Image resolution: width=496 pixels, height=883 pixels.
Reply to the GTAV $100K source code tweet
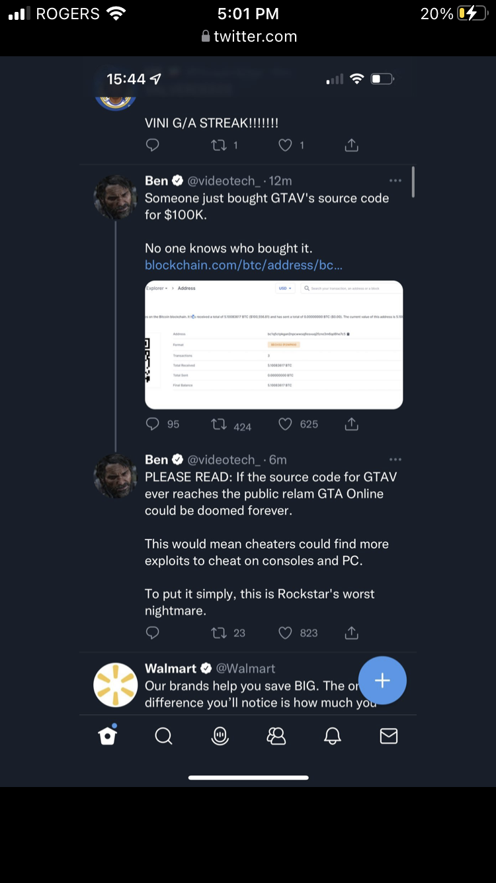tap(153, 424)
